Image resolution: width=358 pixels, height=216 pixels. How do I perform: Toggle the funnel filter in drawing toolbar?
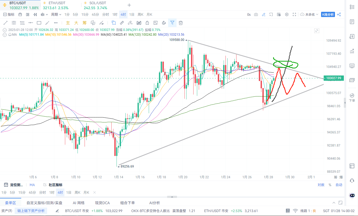coord(172,23)
